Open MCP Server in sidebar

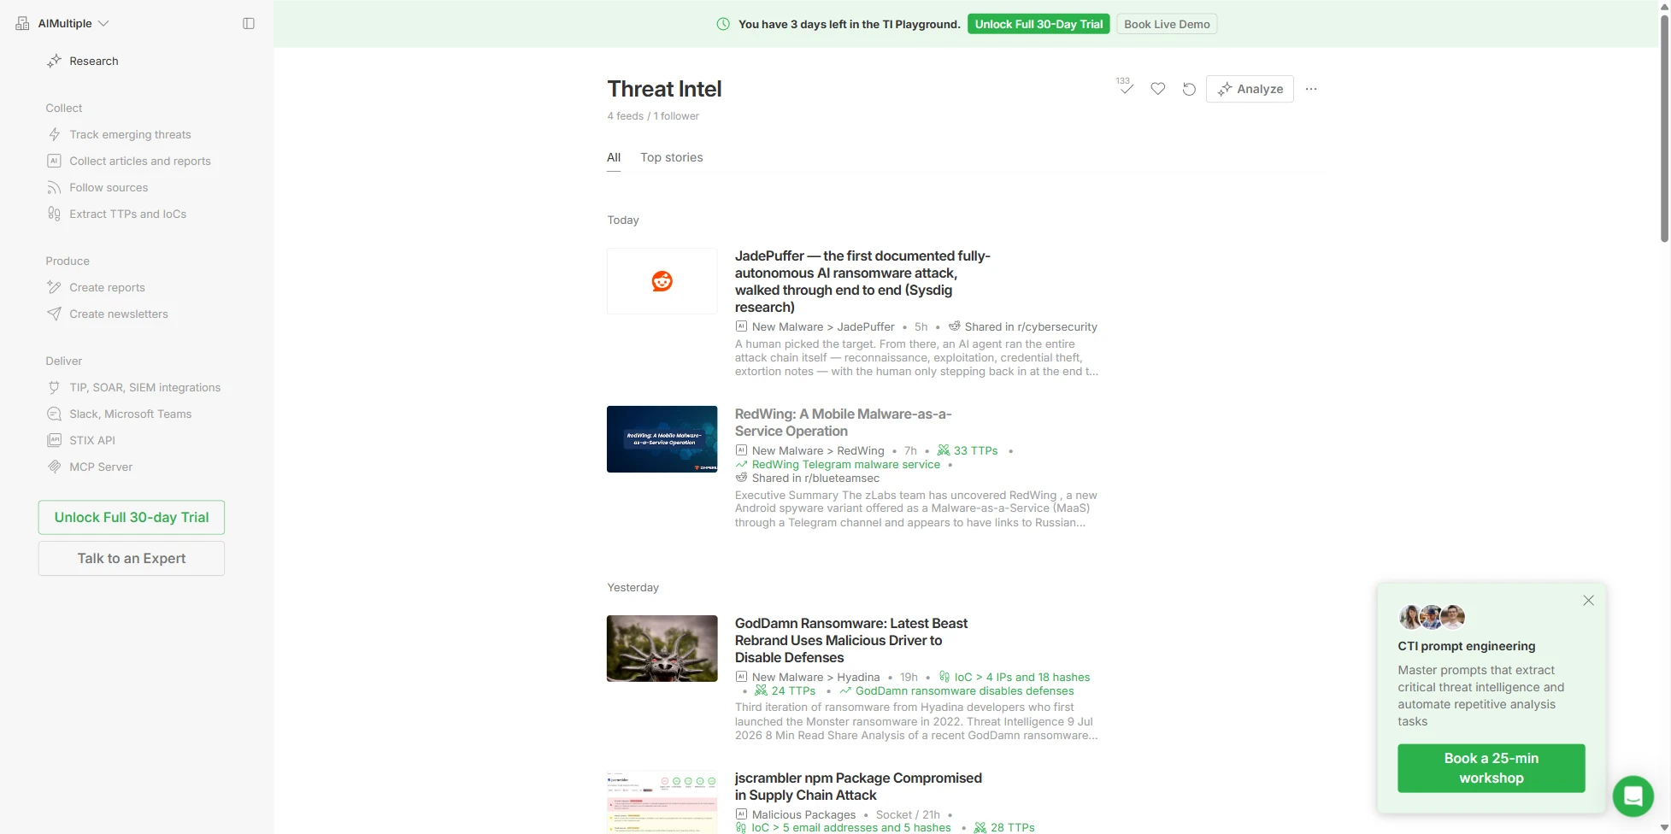pos(101,467)
